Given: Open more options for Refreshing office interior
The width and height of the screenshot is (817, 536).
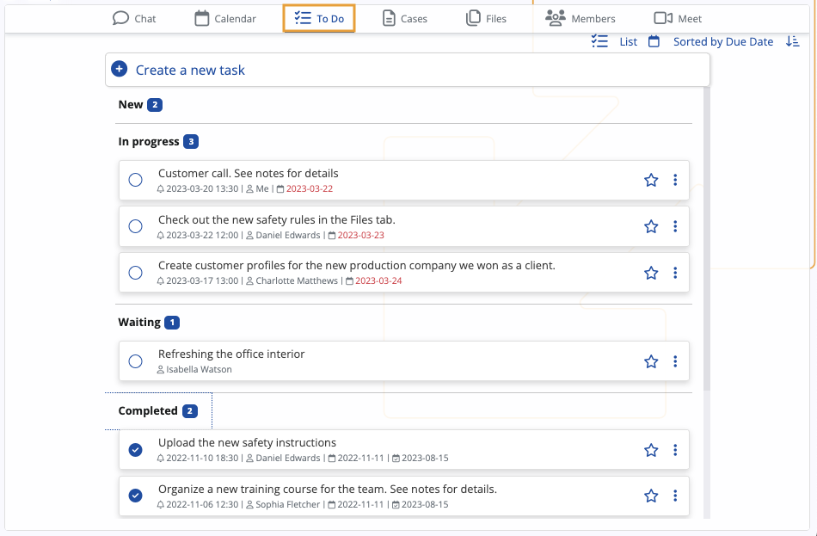Looking at the screenshot, I should (675, 361).
